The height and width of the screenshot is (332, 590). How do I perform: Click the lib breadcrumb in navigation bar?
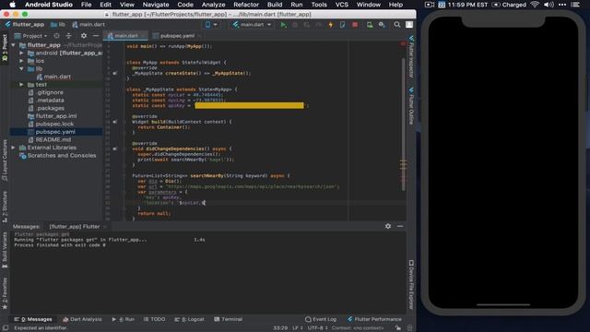58,25
